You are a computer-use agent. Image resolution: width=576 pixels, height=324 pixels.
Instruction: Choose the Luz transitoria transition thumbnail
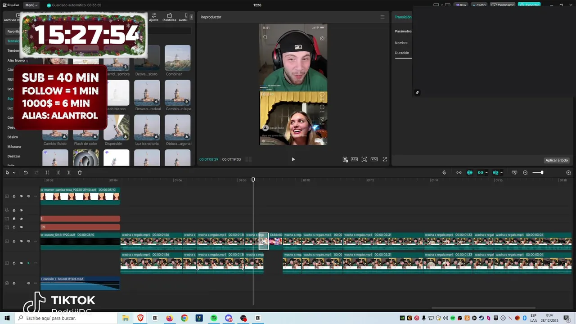pyautogui.click(x=147, y=127)
